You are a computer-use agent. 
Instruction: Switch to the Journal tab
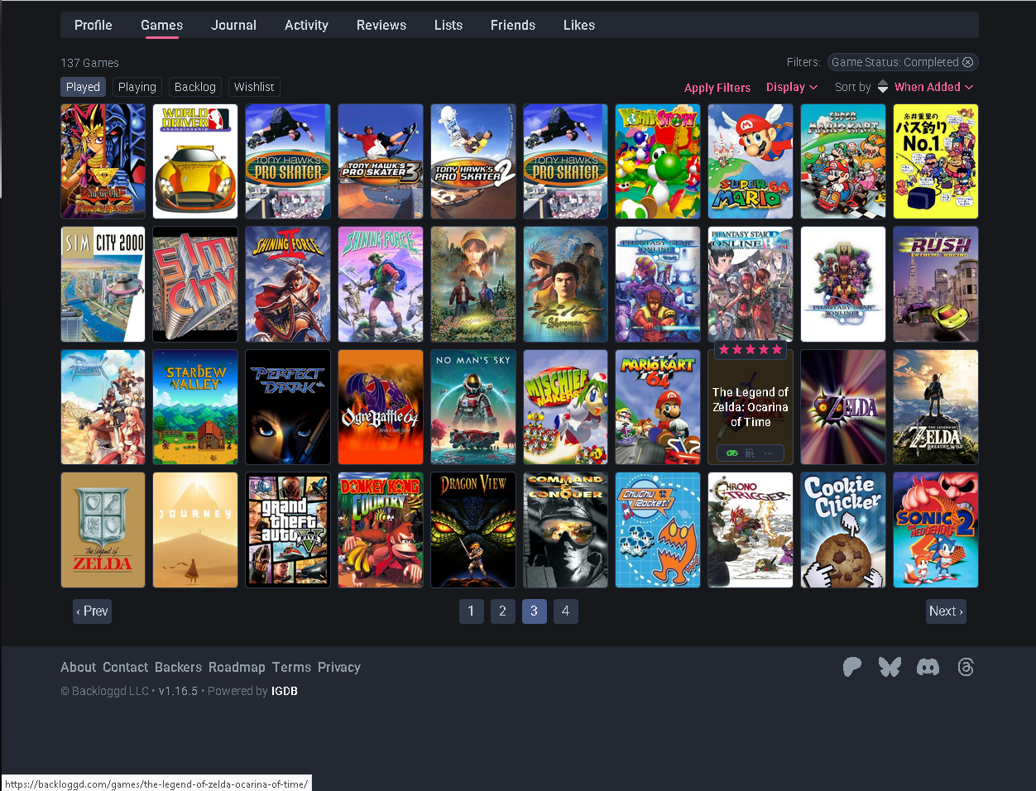tap(233, 25)
